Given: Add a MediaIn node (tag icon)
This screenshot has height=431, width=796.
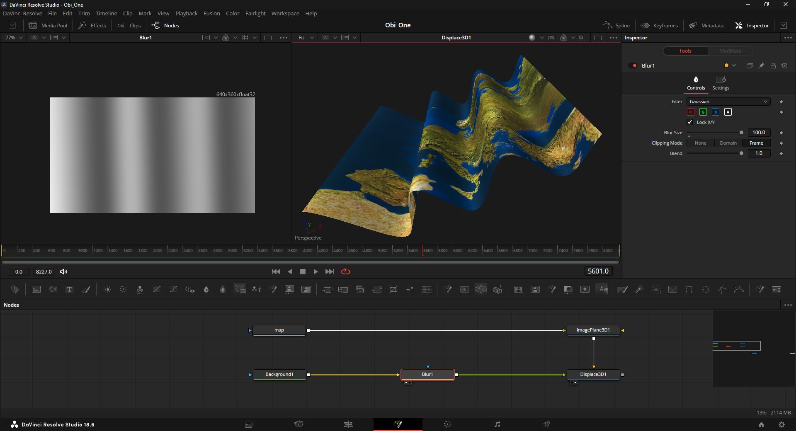Looking at the screenshot, I should (x=15, y=289).
